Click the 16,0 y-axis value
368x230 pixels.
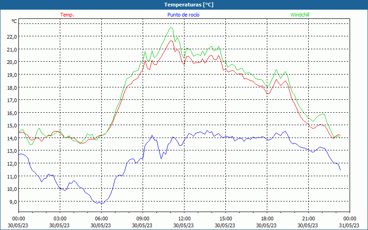click(12, 113)
